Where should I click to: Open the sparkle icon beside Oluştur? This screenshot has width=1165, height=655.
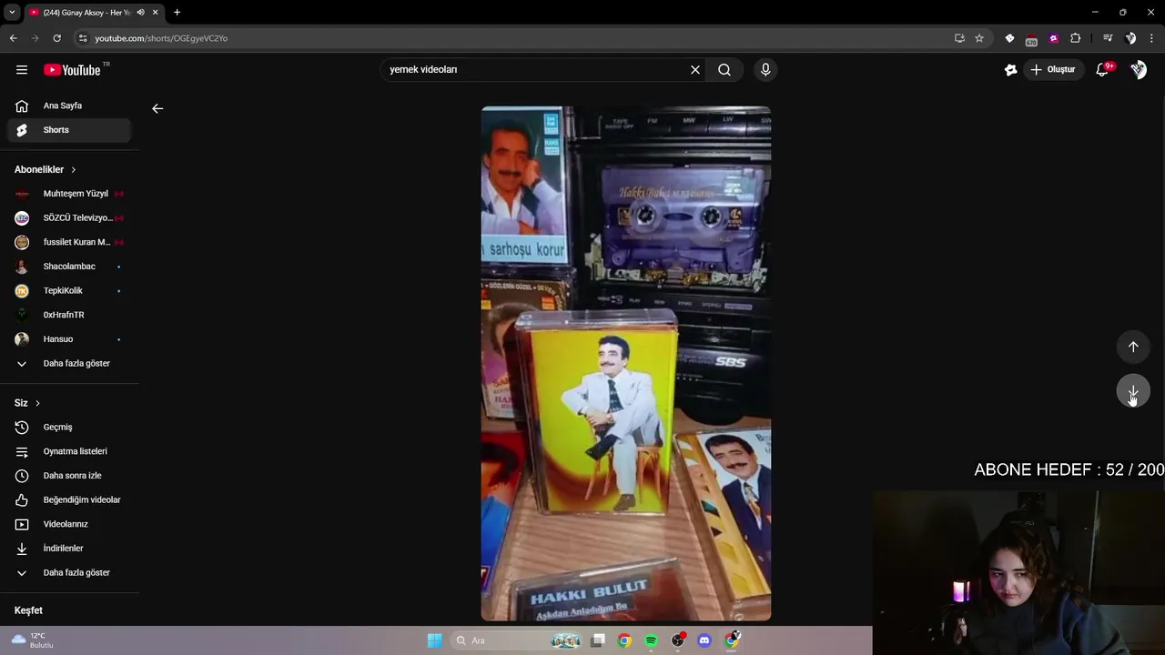coord(1010,70)
